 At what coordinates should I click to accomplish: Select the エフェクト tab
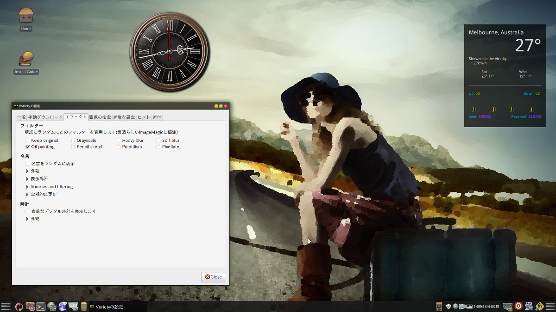(x=76, y=117)
